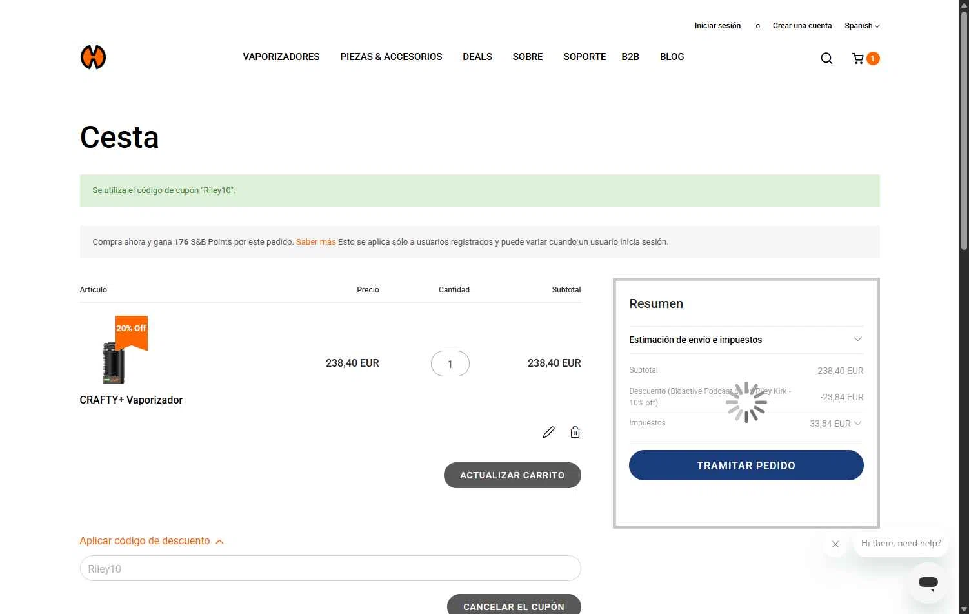
Task: Click the "Articulo" column header
Action: (94, 290)
